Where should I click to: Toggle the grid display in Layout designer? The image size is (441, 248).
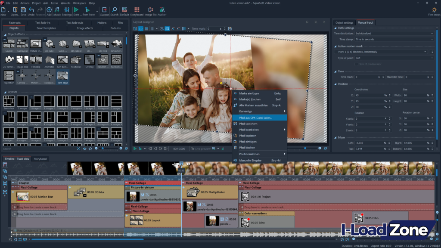[x=152, y=28]
